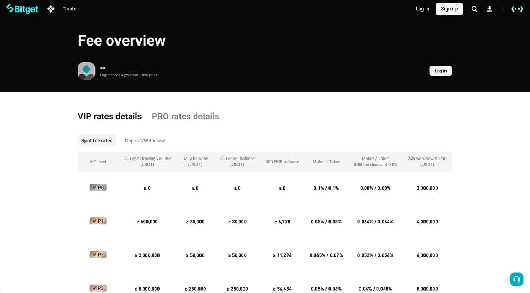Click the VIP3 level badge
Viewport: 530px width, 293px height.
tap(98, 288)
